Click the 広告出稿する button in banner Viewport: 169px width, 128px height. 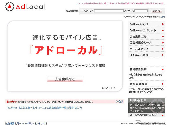tap(65, 79)
